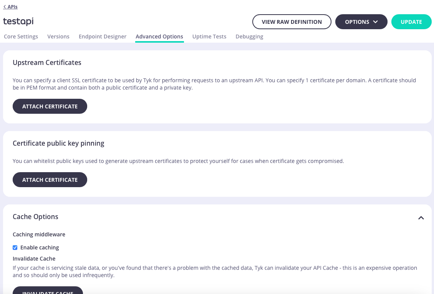The width and height of the screenshot is (434, 294).
Task: Click the Upstream Certificates section header
Action: coord(47,62)
